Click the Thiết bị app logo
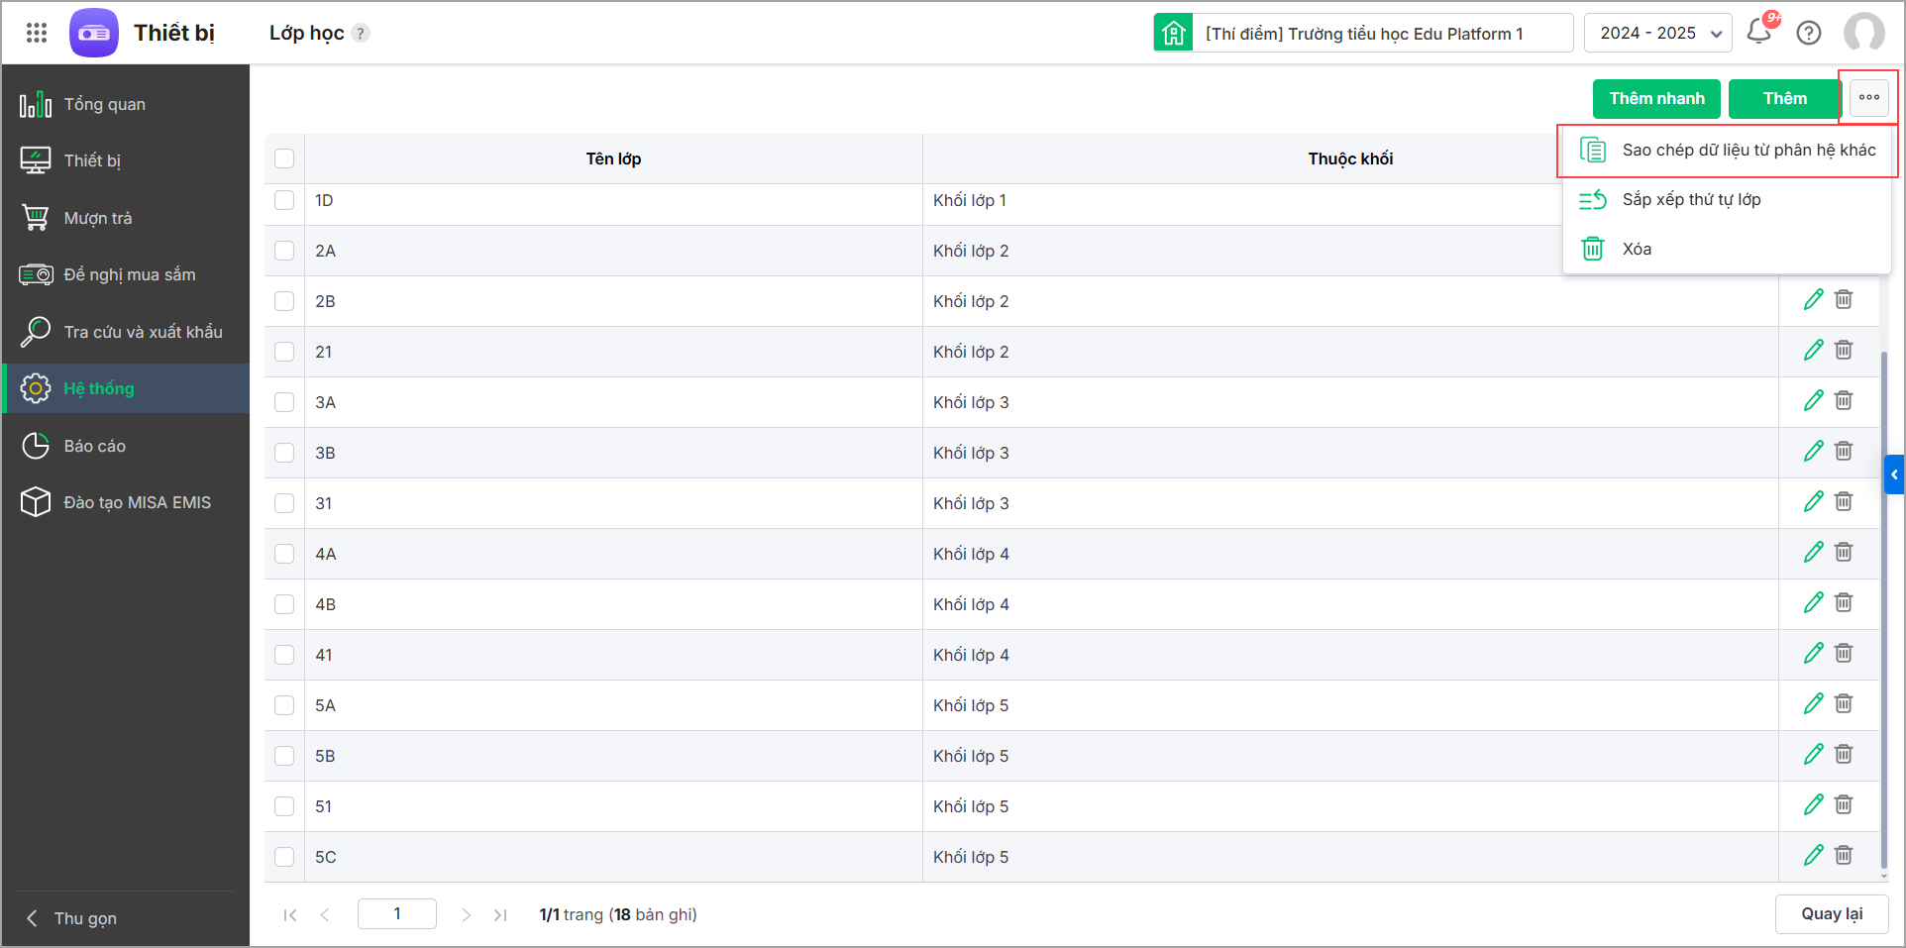Screen dimensions: 1906x948 pos(94,33)
